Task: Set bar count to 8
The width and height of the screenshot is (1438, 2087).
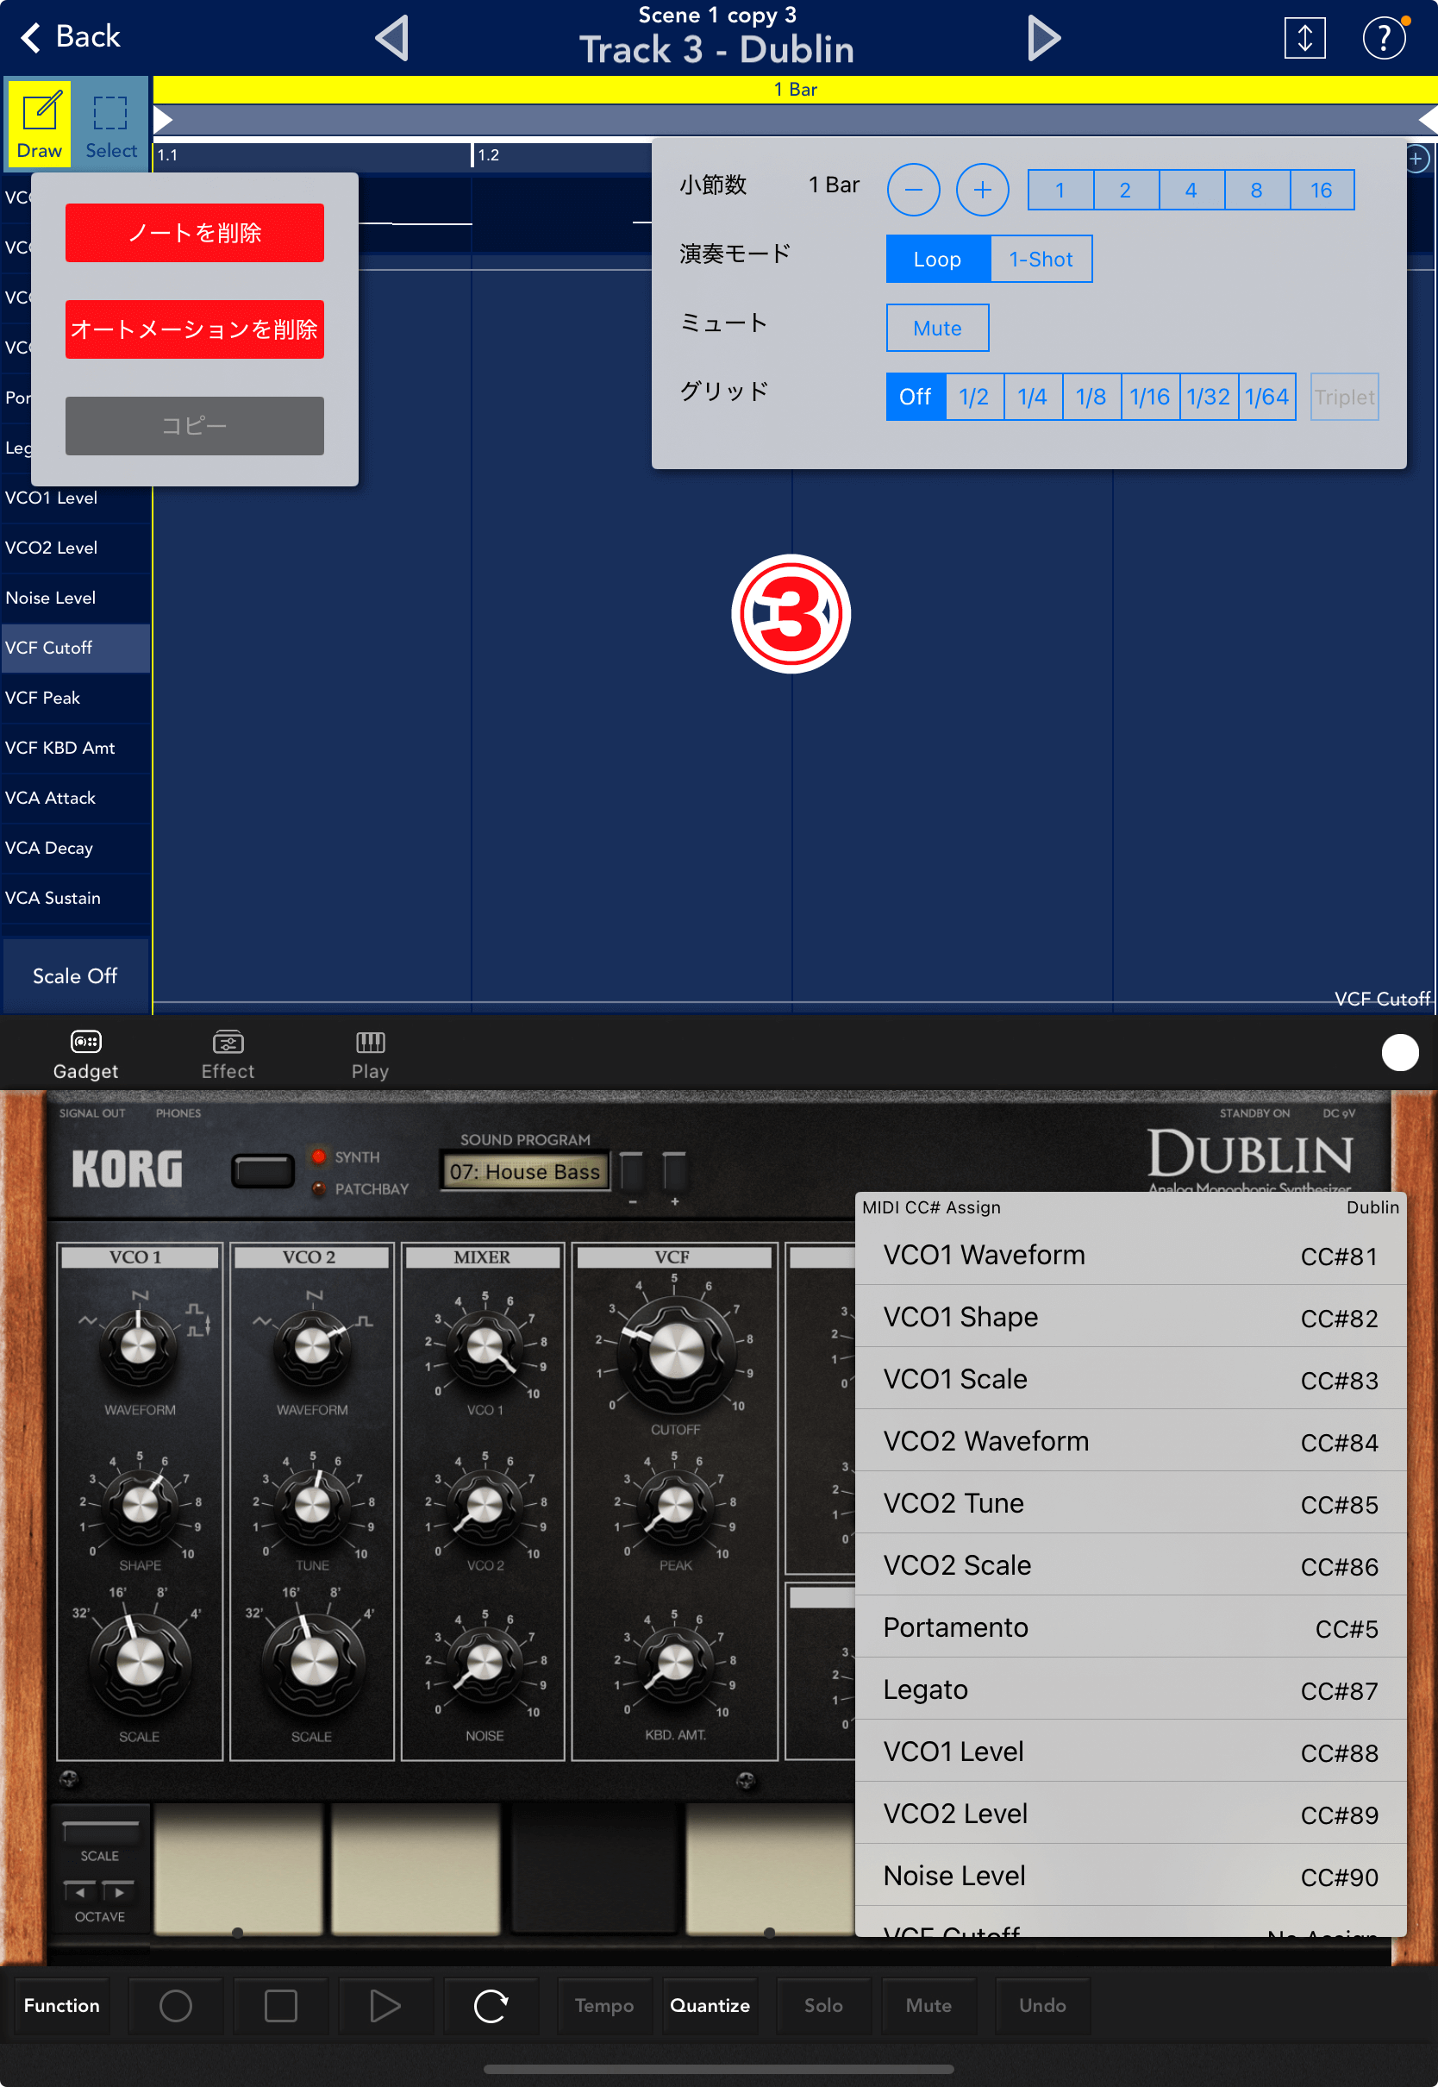Action: (1256, 189)
